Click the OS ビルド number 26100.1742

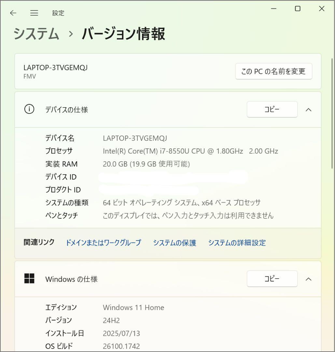(121, 346)
